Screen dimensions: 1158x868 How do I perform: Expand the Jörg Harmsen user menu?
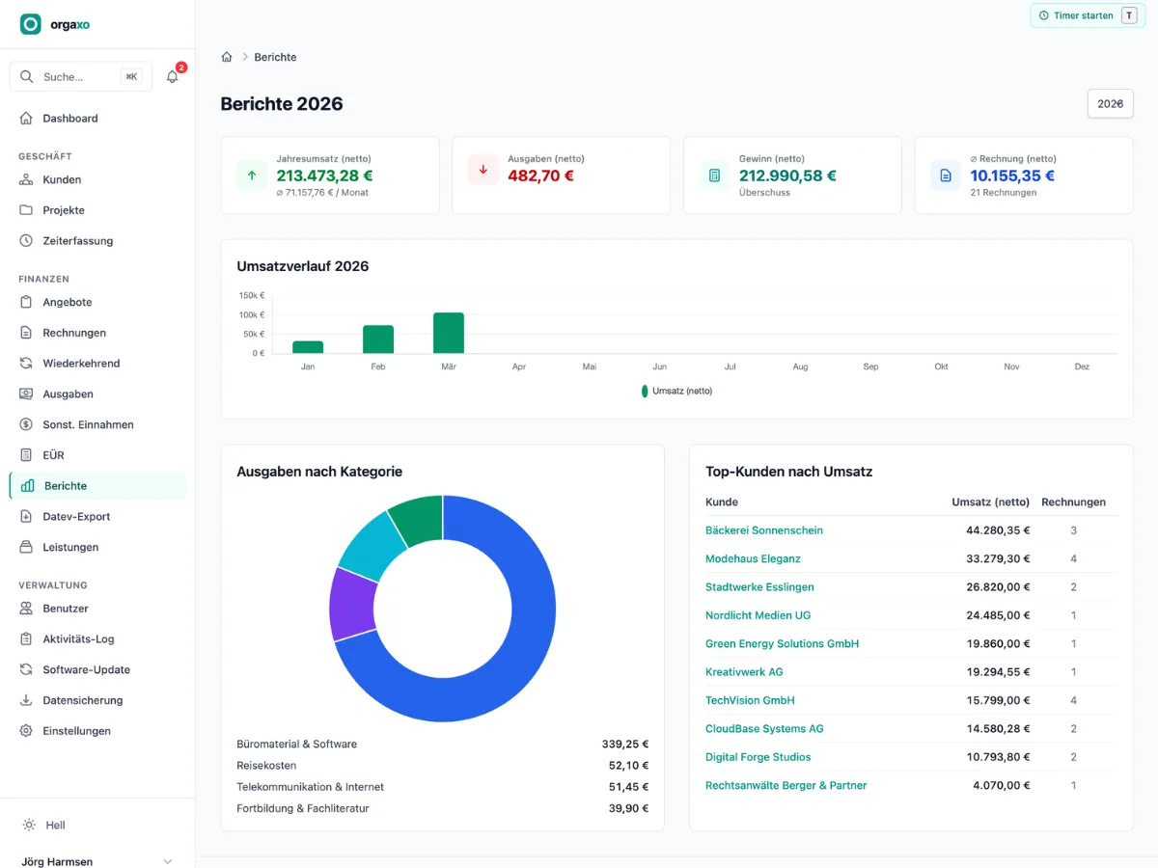(97, 861)
